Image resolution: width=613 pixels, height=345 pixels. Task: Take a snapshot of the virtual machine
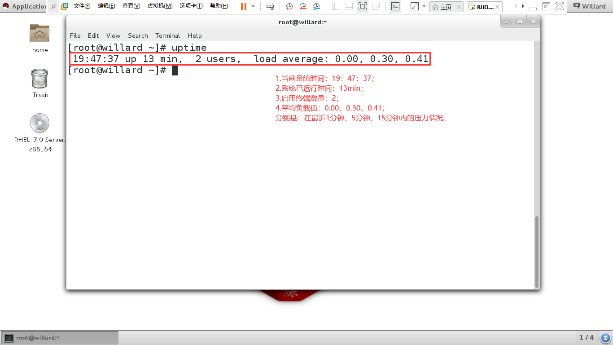(289, 7)
